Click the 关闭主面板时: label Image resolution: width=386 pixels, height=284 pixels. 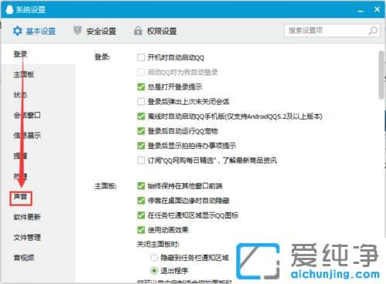click(x=158, y=244)
